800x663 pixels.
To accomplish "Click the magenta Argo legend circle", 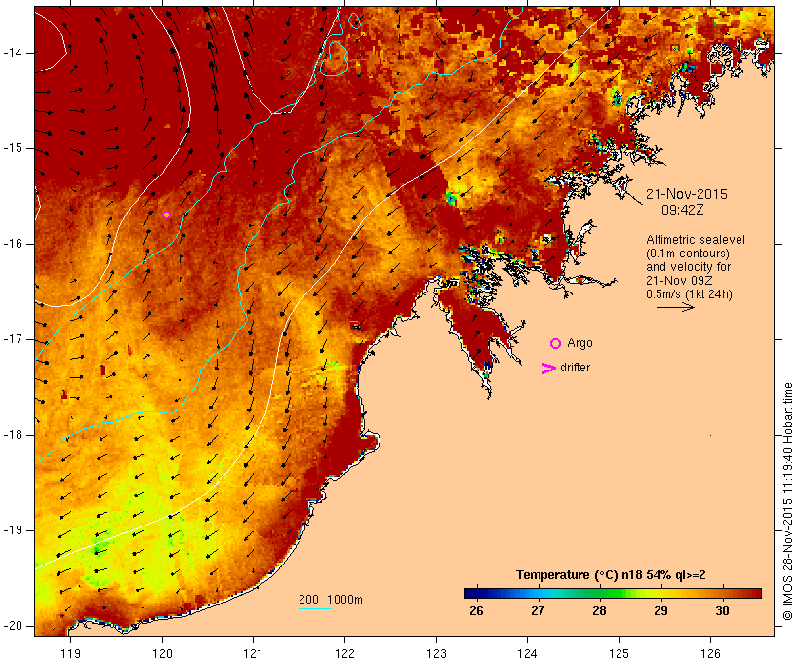I will 556,344.
